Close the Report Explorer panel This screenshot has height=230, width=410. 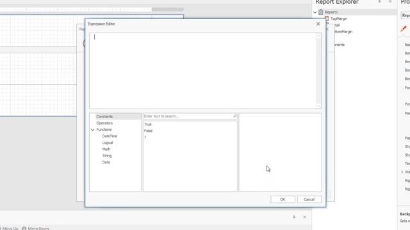point(390,2)
